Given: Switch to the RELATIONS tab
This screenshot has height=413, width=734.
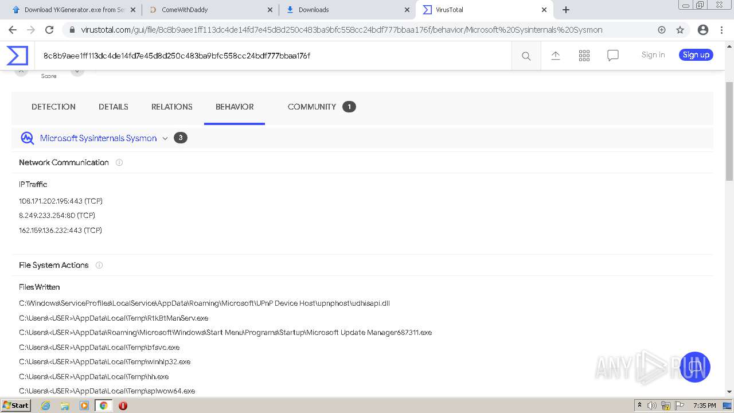Looking at the screenshot, I should coord(172,107).
